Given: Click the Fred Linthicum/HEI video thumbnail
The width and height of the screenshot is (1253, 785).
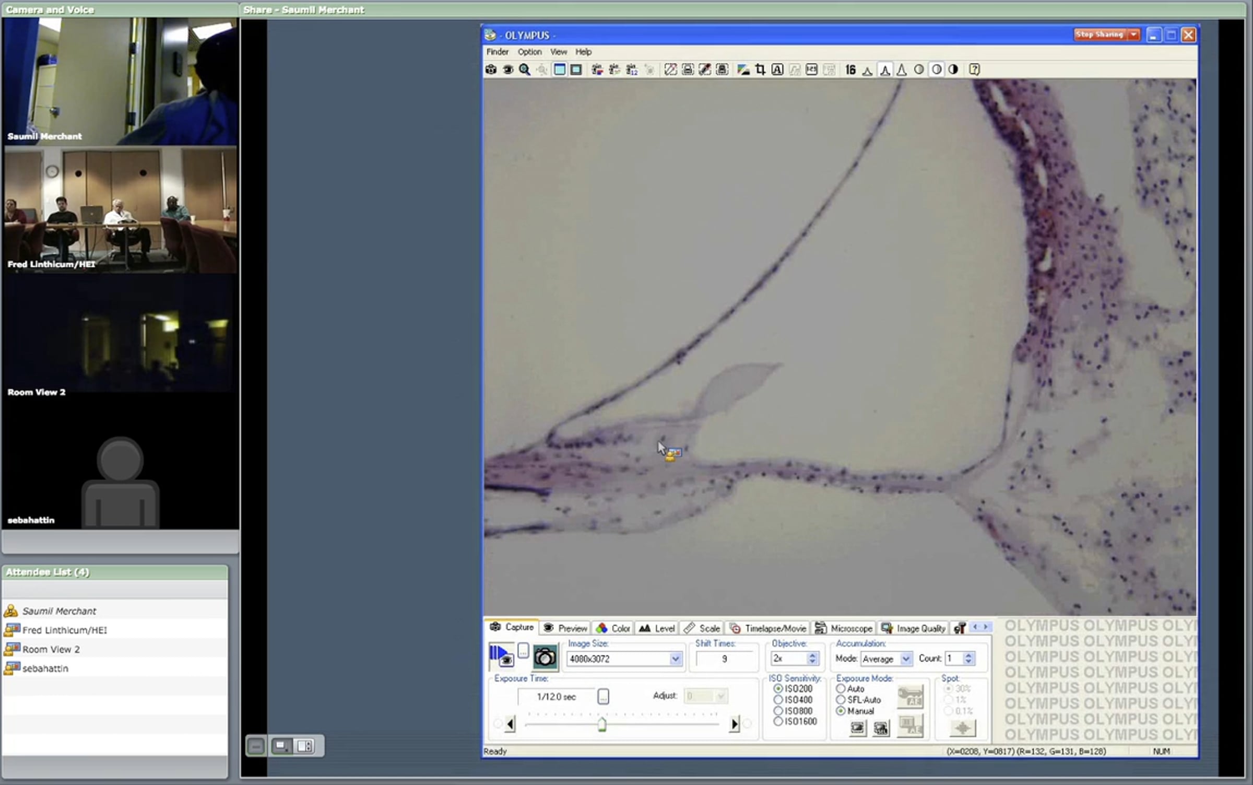Looking at the screenshot, I should click(x=121, y=210).
